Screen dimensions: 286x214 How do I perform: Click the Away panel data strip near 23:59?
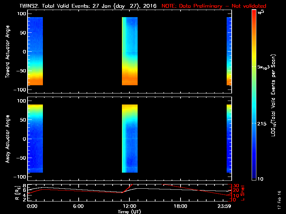point(229,138)
